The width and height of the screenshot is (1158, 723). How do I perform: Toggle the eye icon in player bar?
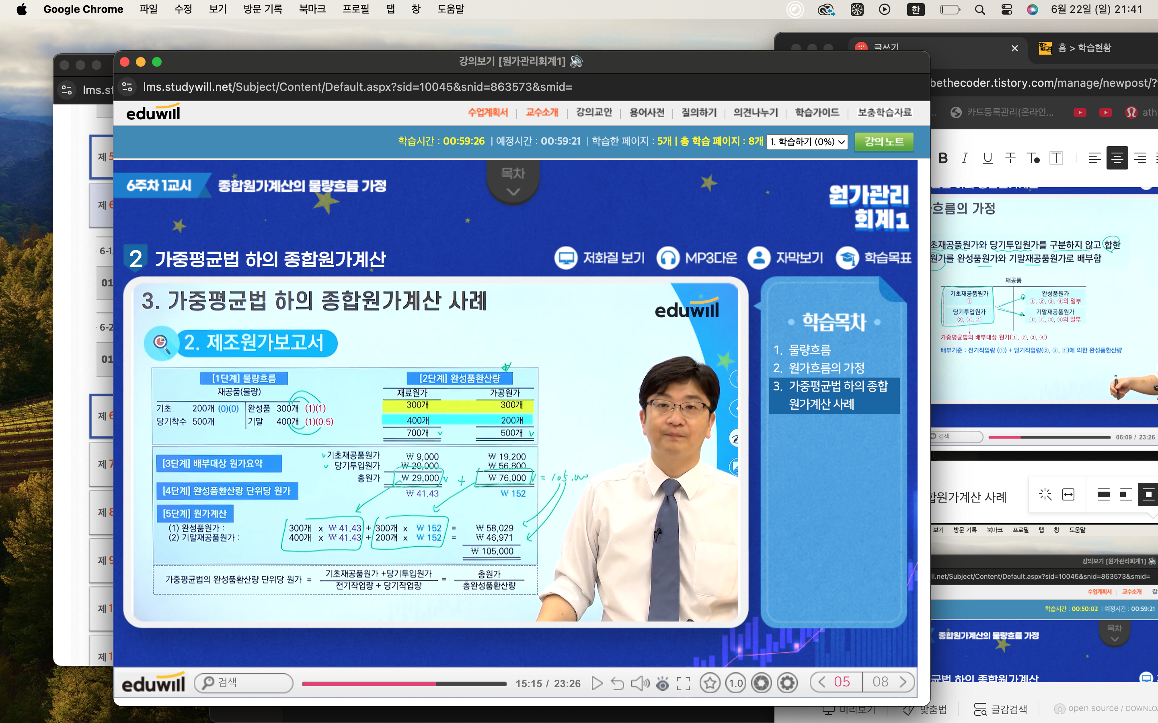[x=662, y=683]
